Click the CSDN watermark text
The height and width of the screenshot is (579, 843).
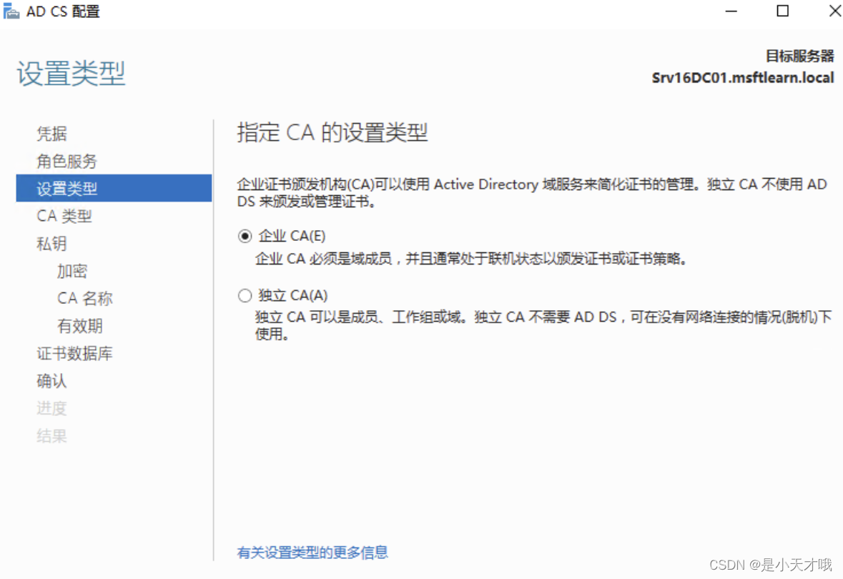772,565
